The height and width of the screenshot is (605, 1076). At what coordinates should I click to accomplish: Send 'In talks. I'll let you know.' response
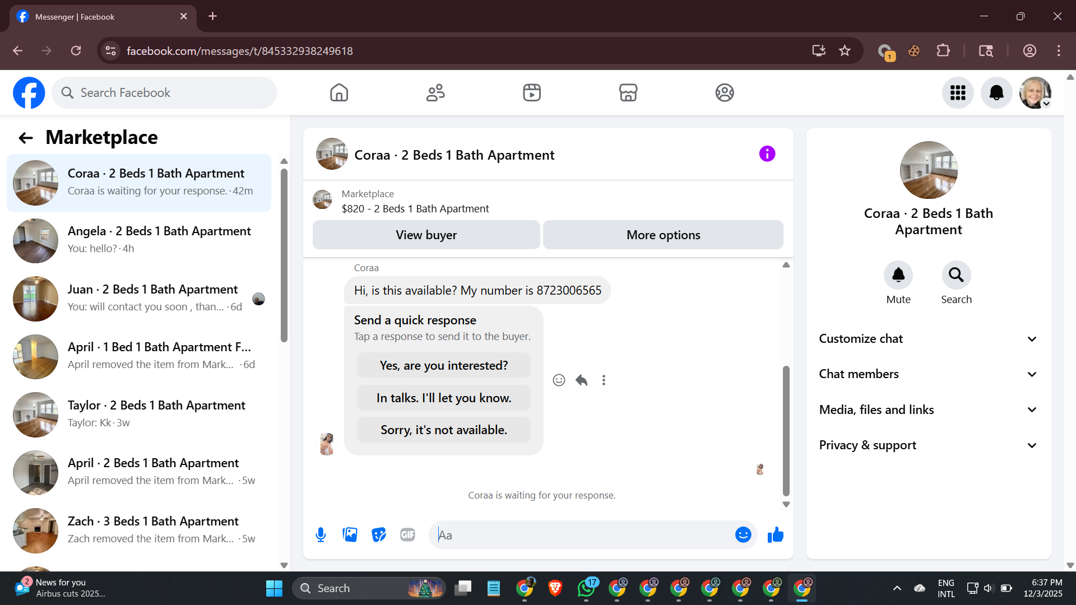click(x=444, y=398)
